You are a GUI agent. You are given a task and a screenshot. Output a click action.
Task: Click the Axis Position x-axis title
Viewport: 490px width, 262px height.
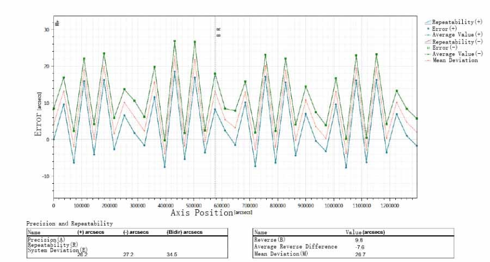[x=201, y=213]
